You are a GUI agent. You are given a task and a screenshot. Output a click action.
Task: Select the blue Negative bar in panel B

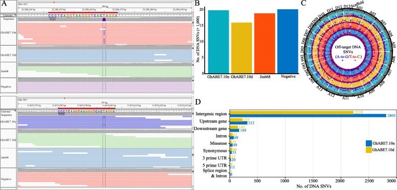click(288, 41)
